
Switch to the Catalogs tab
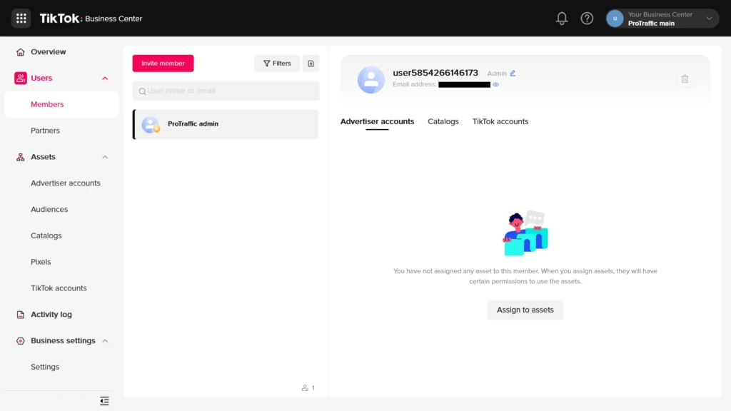point(443,121)
